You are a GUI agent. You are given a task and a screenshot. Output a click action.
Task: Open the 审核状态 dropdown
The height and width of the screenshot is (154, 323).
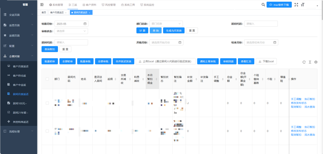click(x=71, y=31)
